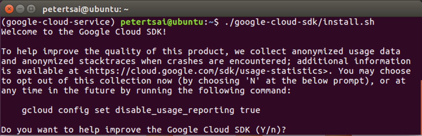
Task: Click the petertsai@ubuntu window title text
Action: coord(85,10)
